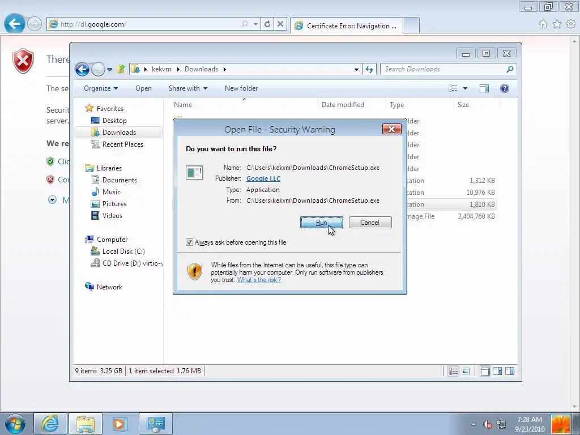The image size is (580, 435).
Task: Stop loading the Internet Explorer page
Action: (x=280, y=24)
